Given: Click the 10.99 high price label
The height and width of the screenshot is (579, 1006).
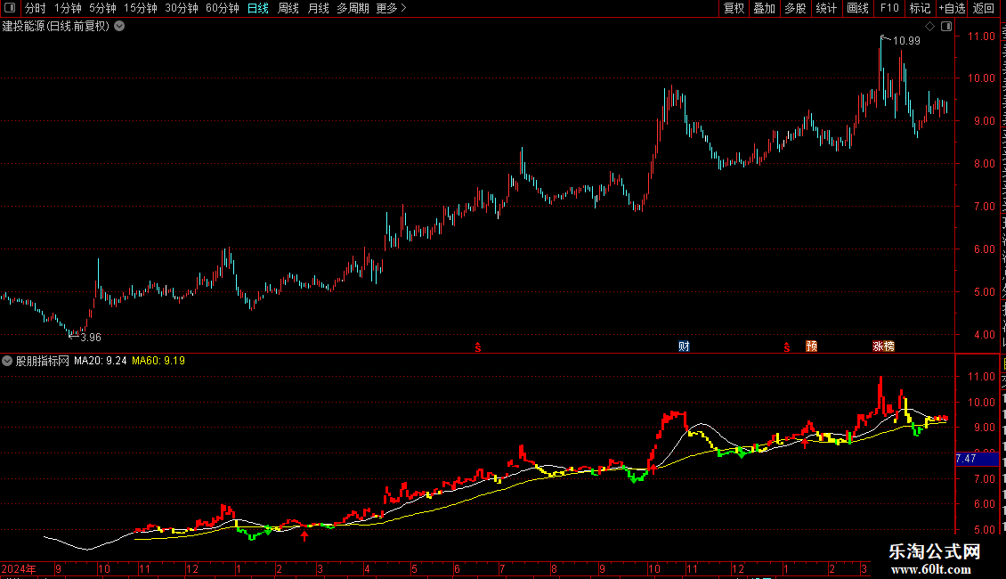Looking at the screenshot, I should tap(906, 41).
